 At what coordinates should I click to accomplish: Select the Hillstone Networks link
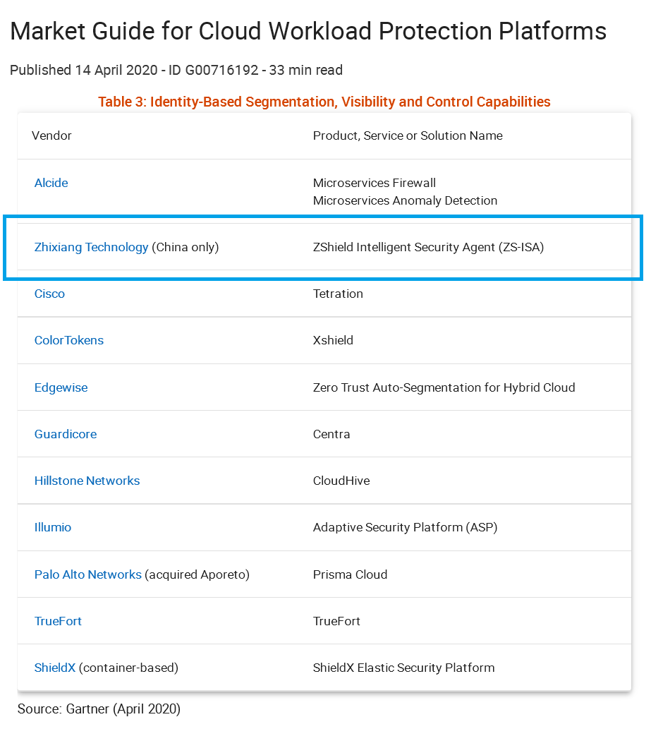click(87, 481)
